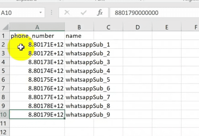Click the Enter checkmark in formula bar
This screenshot has height=136, width=199.
pyautogui.click(x=83, y=13)
